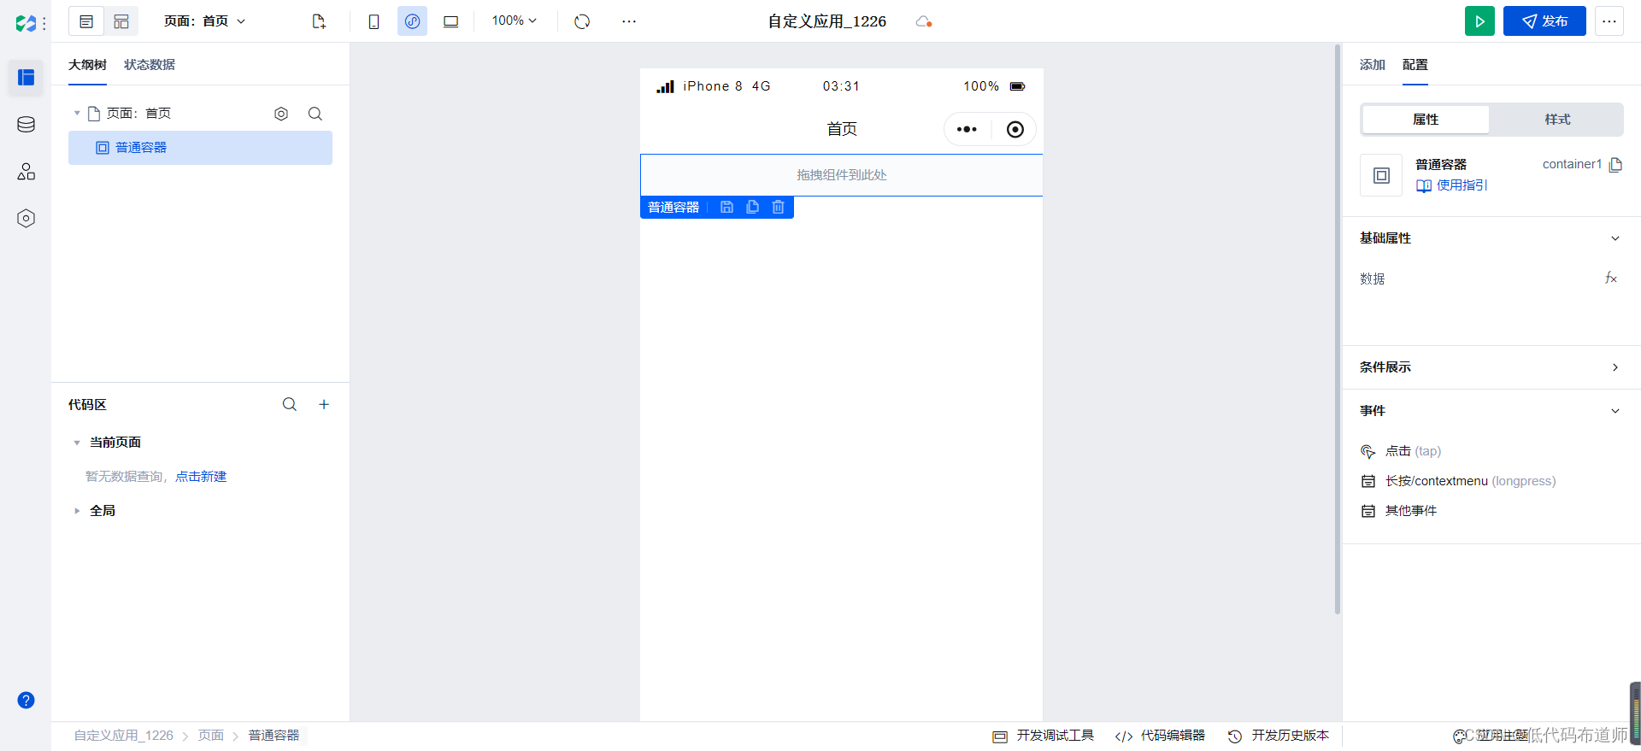The image size is (1641, 751).
Task: Click the help question mark icon
Action: point(26,701)
